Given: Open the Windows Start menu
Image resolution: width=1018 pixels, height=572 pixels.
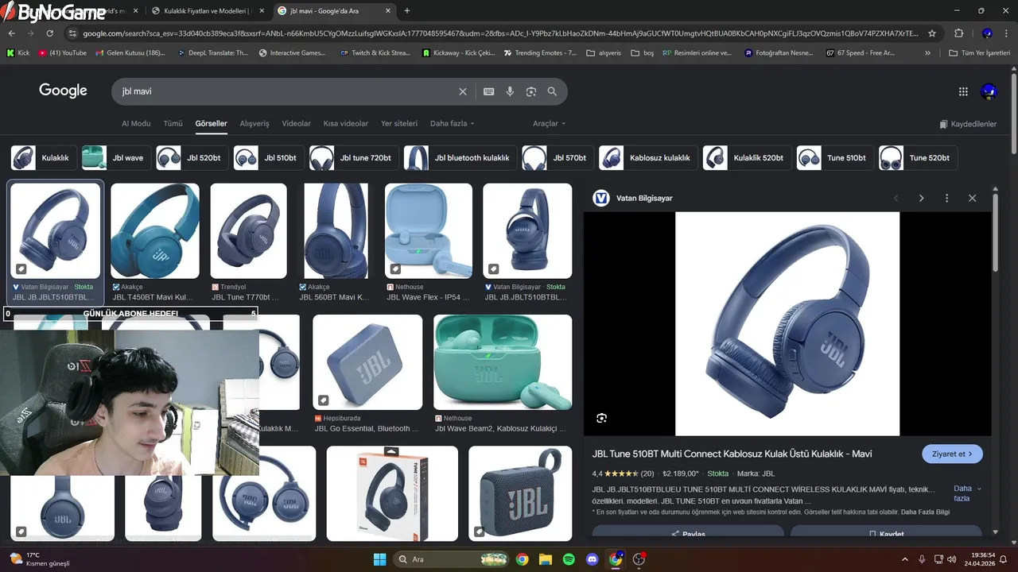Looking at the screenshot, I should click(379, 559).
